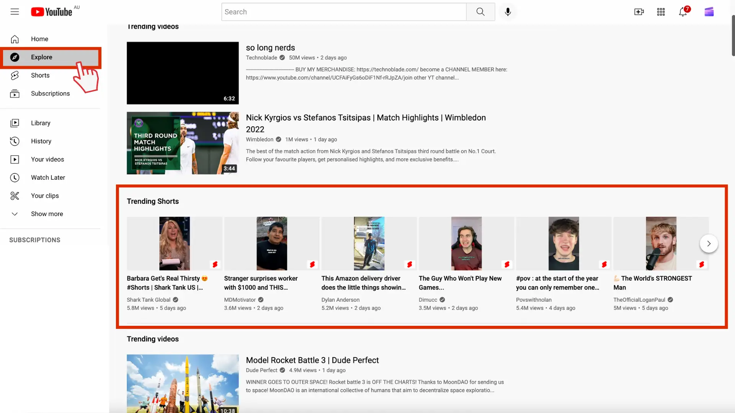This screenshot has height=413, width=735.
Task: Click 'Dylan Anderson' channel name
Action: tap(340, 300)
